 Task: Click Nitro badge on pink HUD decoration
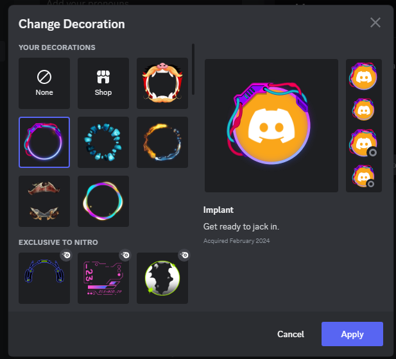pos(125,255)
